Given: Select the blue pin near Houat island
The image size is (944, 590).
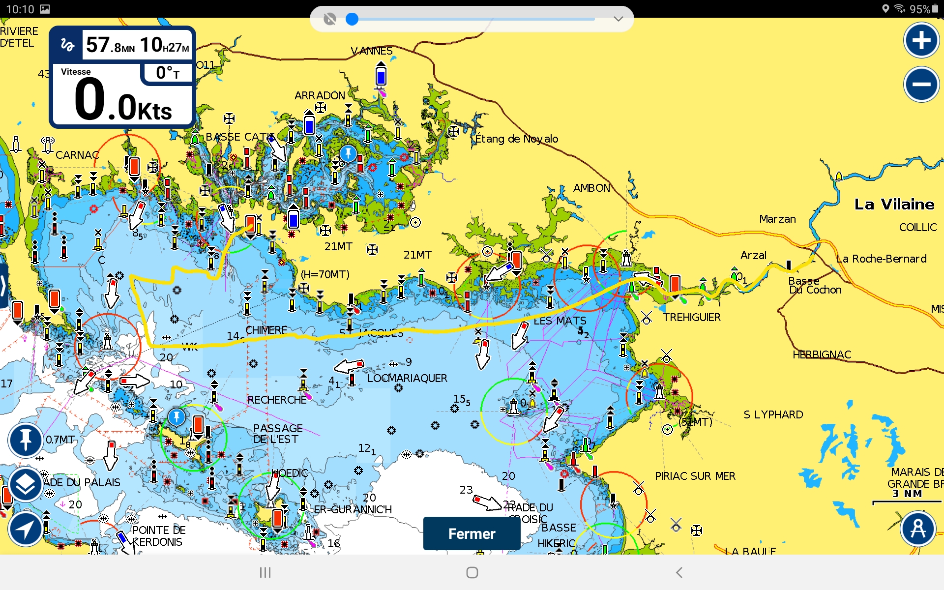Looking at the screenshot, I should pos(177,417).
